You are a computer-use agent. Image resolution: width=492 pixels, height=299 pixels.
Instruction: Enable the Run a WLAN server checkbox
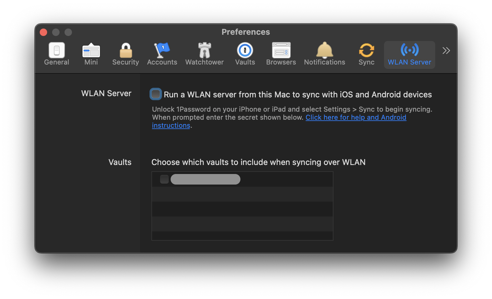tap(156, 94)
